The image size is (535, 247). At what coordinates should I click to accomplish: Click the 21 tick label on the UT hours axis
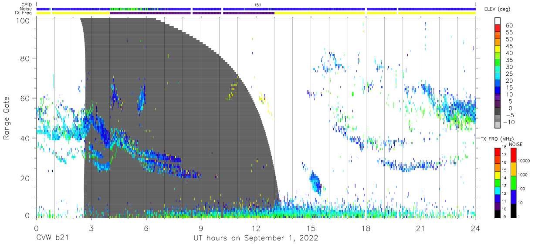421,228
